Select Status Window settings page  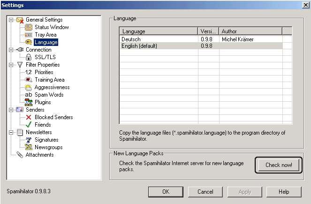(x=52, y=27)
